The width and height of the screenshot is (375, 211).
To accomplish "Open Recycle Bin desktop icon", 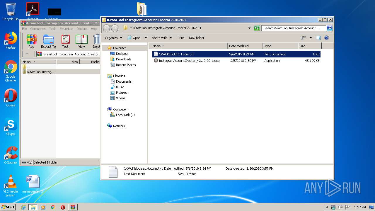I will click(x=11, y=12).
